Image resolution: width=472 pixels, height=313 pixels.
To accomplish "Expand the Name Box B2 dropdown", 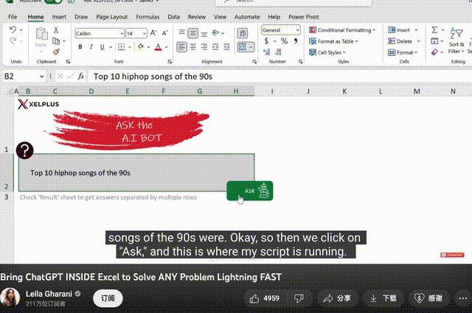I will [x=41, y=77].
